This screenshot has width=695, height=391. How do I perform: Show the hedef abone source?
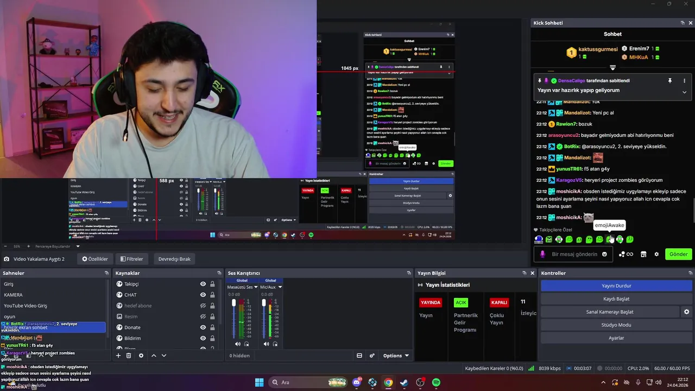point(203,306)
